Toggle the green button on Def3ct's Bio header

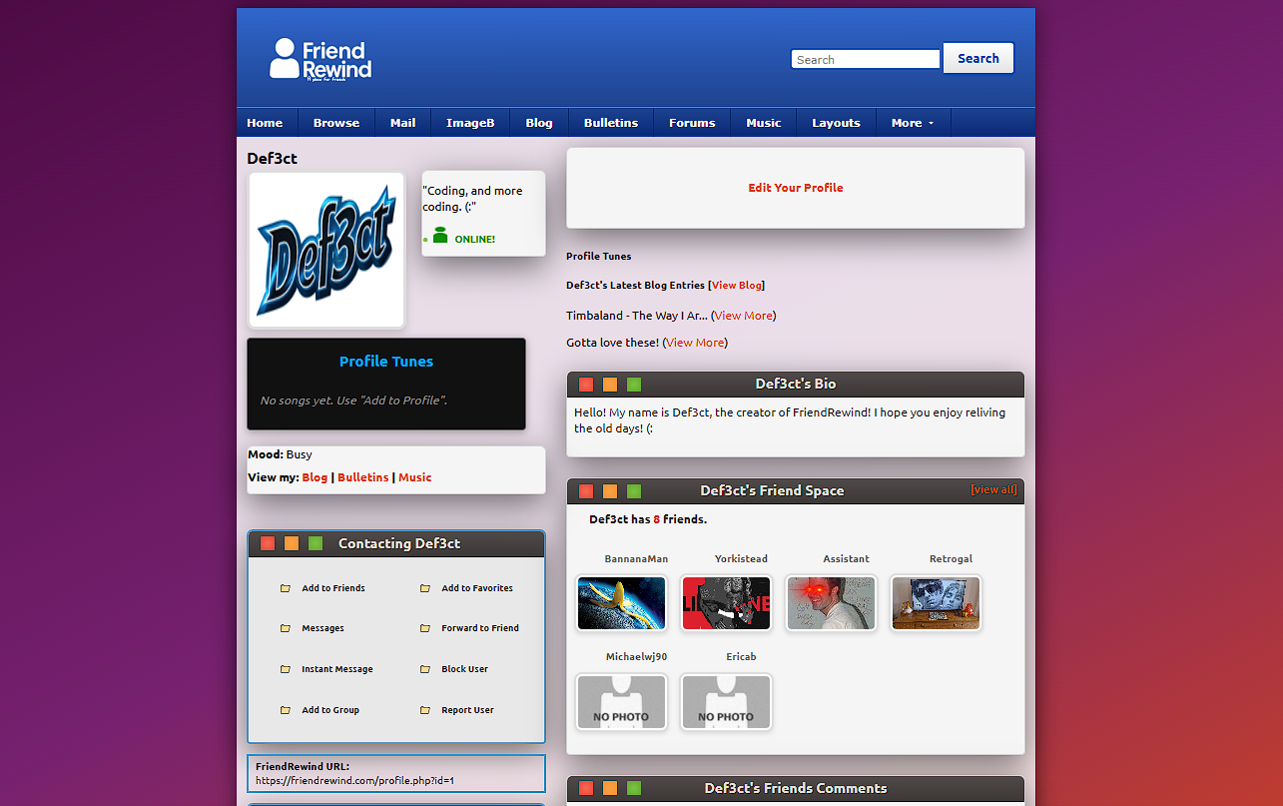(x=633, y=384)
